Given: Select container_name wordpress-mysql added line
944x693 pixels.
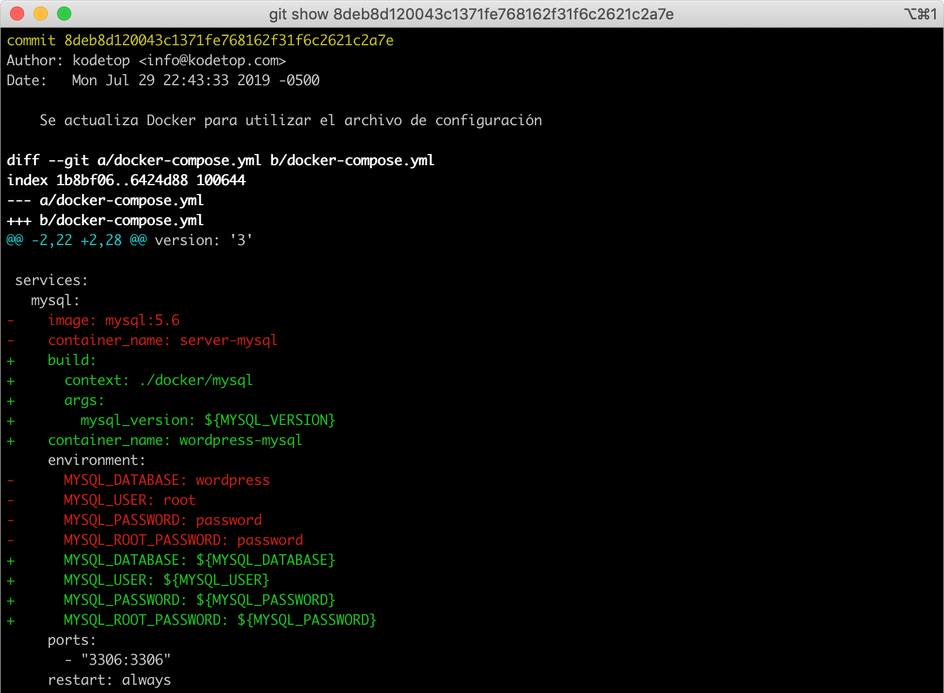Looking at the screenshot, I should tap(175, 440).
